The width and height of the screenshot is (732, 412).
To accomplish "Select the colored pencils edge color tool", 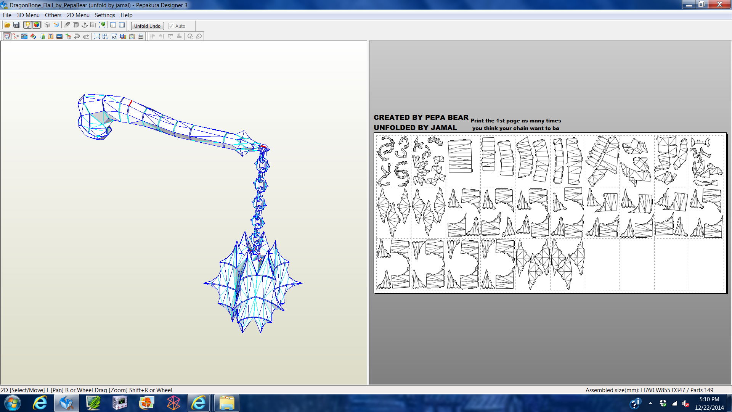I will [x=33, y=37].
